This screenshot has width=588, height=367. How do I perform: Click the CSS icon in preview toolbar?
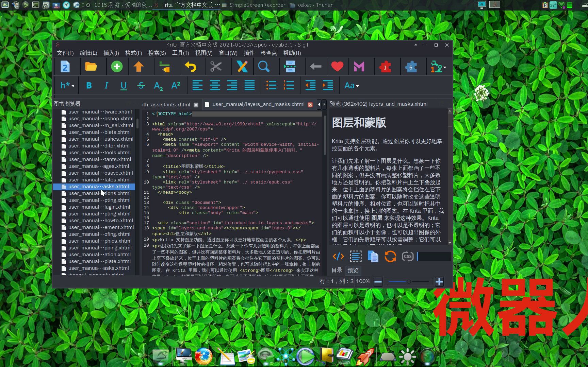click(x=408, y=256)
